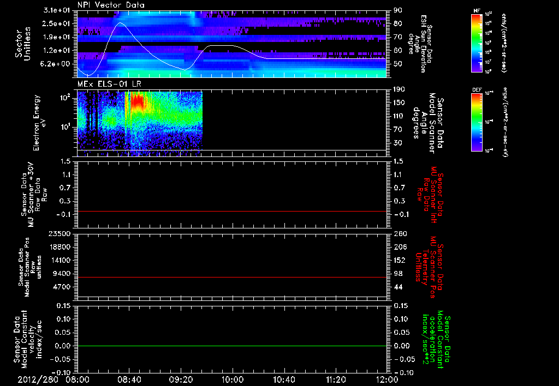Click the 09:20 time tick label
This screenshot has width=559, height=386.
coord(181,380)
